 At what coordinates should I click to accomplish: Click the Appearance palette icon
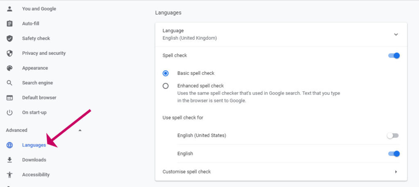tap(10, 68)
